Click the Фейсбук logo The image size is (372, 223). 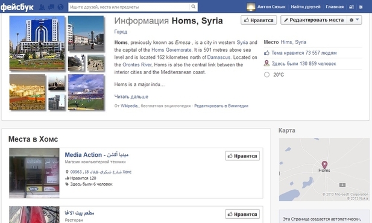point(17,7)
